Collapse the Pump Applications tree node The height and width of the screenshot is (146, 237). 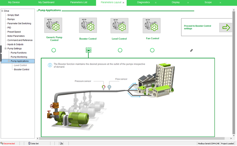point(9,61)
